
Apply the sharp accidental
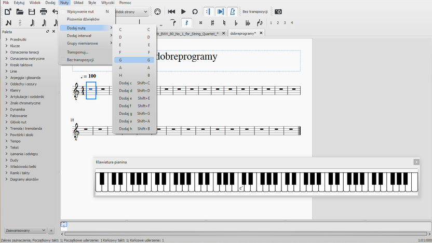click(212, 23)
